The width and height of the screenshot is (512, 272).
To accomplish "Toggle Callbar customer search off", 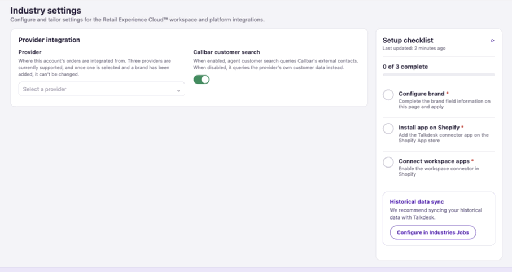I will [x=202, y=80].
